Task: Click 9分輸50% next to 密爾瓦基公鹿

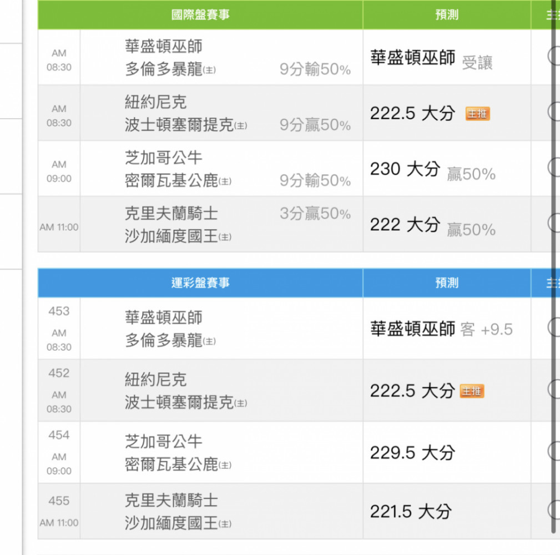Action: 315,180
